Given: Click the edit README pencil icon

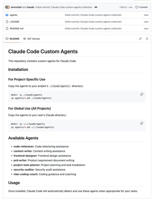Looking at the screenshot, I should click(x=140, y=38).
